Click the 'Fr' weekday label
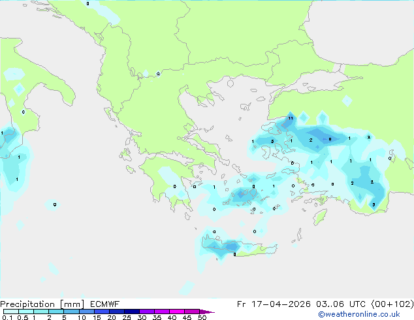Viewport: 414px width, 320px height. (x=242, y=304)
